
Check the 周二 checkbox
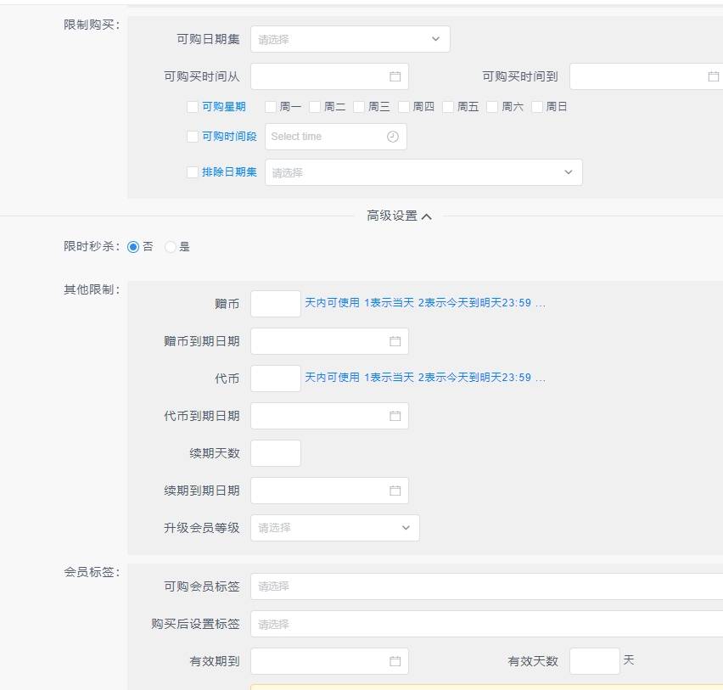(315, 107)
